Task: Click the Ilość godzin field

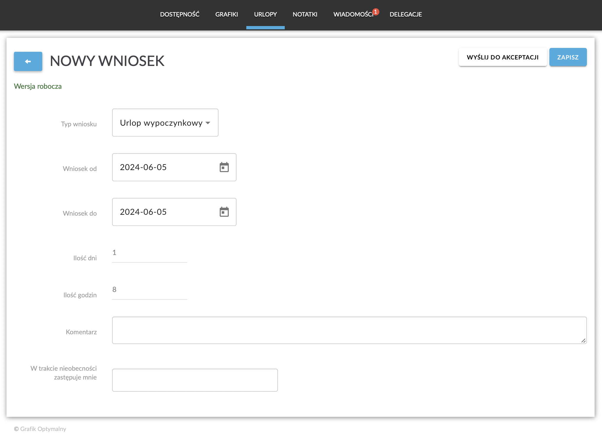Action: 149,290
